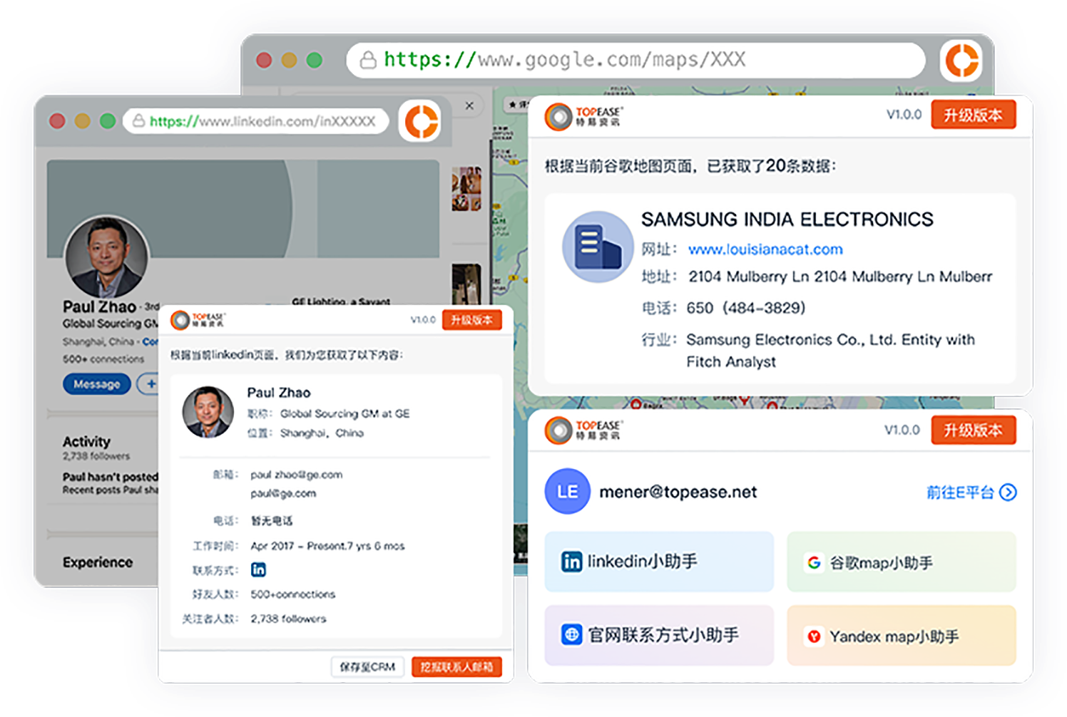Click the 已获取了20条数据 summary text

click(772, 166)
